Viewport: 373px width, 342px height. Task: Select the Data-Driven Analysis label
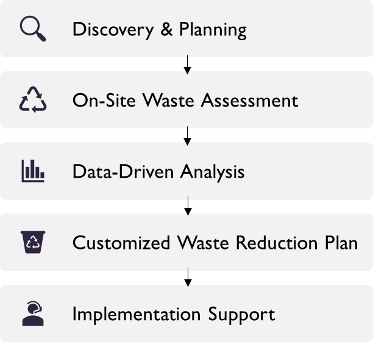[x=158, y=172]
